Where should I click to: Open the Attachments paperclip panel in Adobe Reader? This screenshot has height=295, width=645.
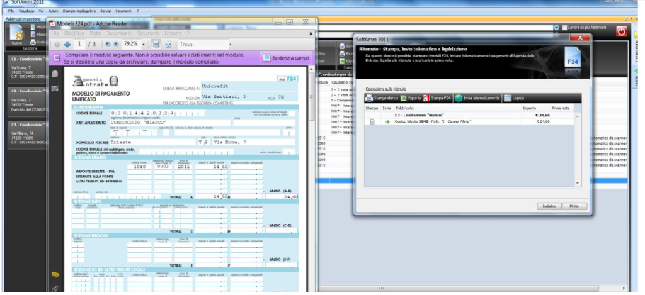click(55, 289)
